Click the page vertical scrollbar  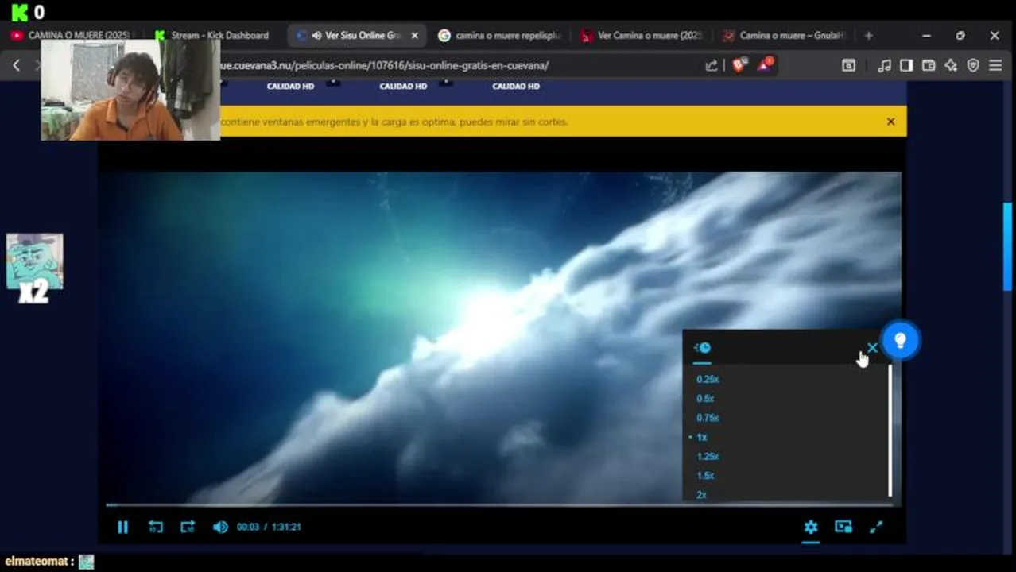point(1008,246)
